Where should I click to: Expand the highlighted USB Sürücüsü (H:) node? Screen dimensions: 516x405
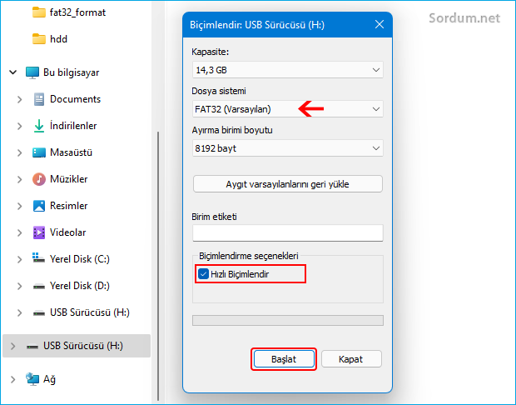tap(12, 346)
